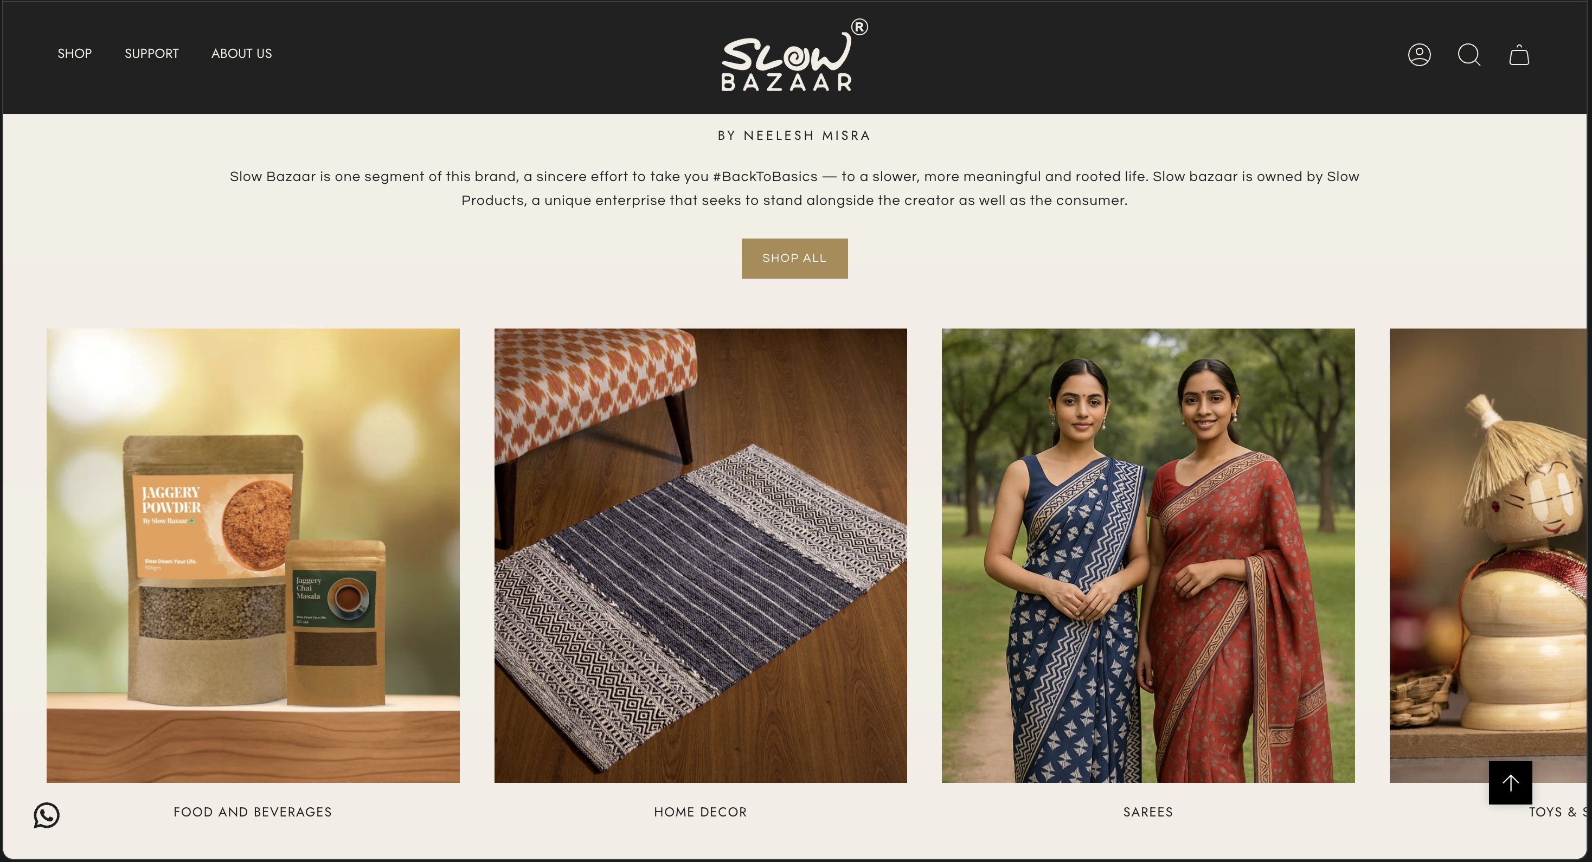Click the SHOP ALL button
Viewport: 1592px width, 862px height.
(794, 258)
